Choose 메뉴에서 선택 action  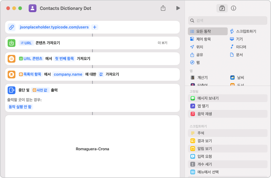pyautogui.click(x=228, y=172)
